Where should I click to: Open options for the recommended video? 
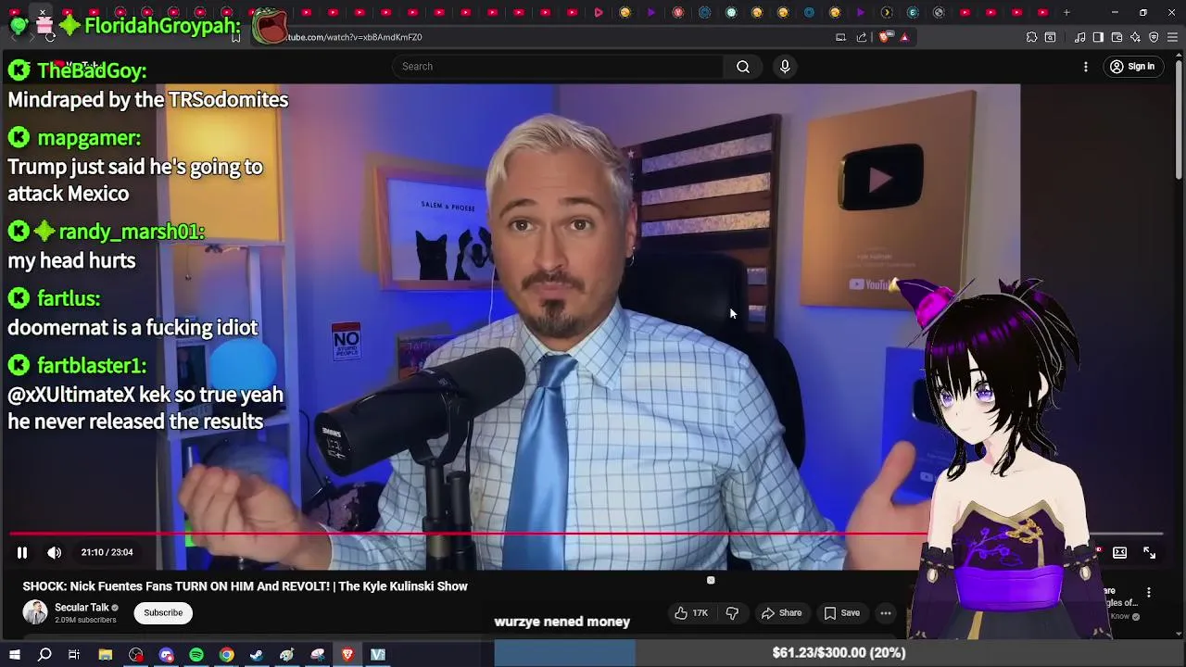pos(1149,593)
